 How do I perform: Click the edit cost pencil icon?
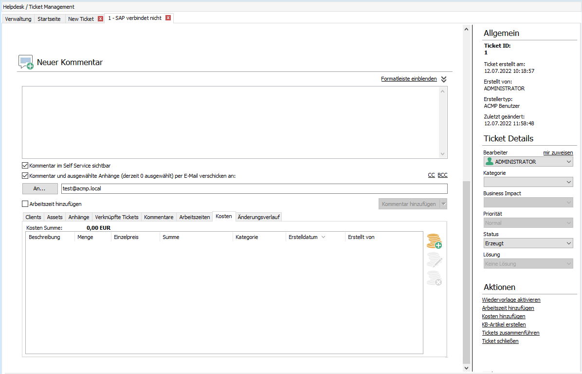tap(434, 261)
